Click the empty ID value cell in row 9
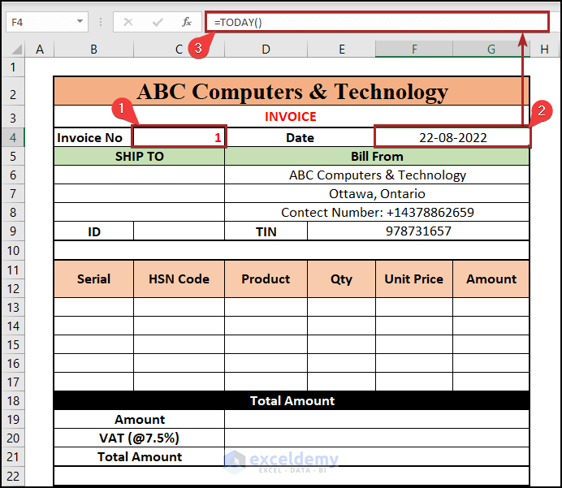562x488 pixels. point(179,231)
